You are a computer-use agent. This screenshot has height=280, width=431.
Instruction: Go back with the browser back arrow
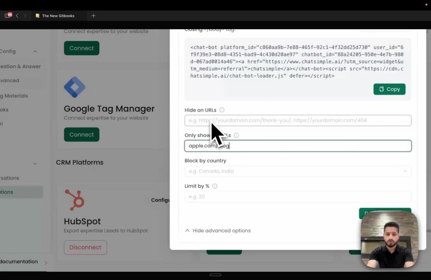point(17,16)
